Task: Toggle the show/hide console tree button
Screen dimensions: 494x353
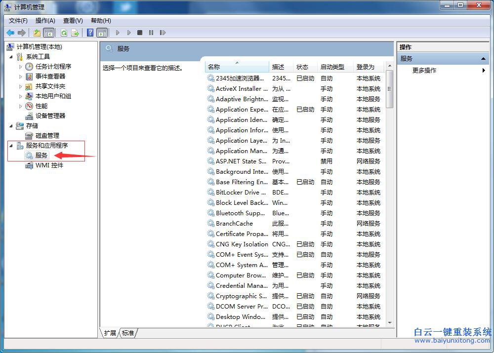Action: (x=48, y=33)
